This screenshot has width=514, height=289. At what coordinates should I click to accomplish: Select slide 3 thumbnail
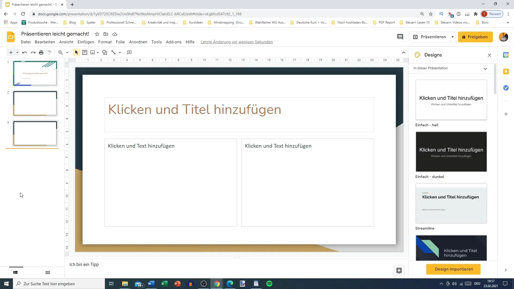click(x=35, y=133)
